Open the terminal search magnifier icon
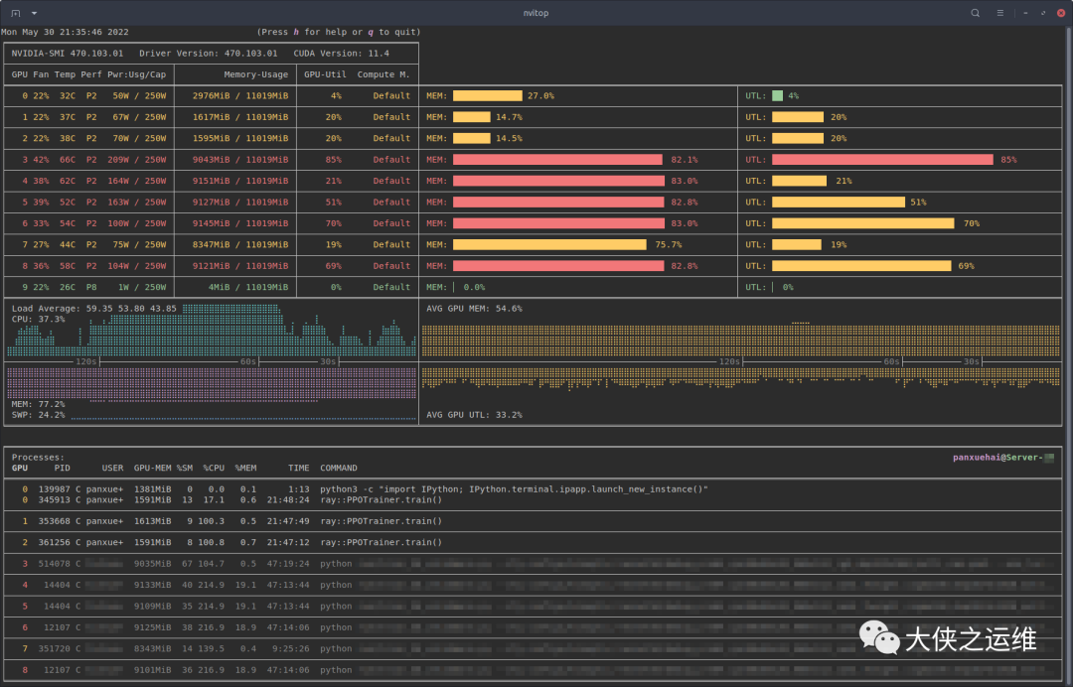Screen dimensions: 1073x687 (x=976, y=13)
